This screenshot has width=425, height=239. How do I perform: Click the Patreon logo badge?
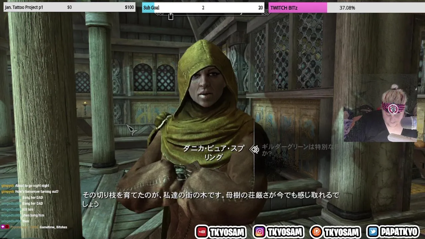[x=316, y=232]
